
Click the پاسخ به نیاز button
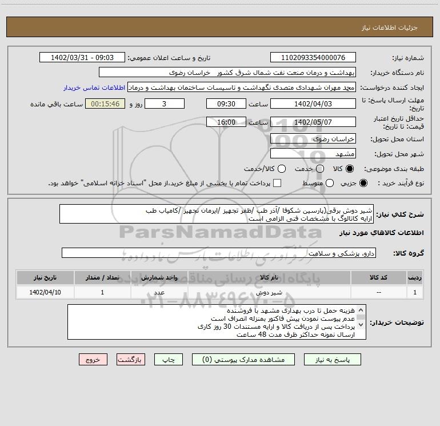coord(332,360)
